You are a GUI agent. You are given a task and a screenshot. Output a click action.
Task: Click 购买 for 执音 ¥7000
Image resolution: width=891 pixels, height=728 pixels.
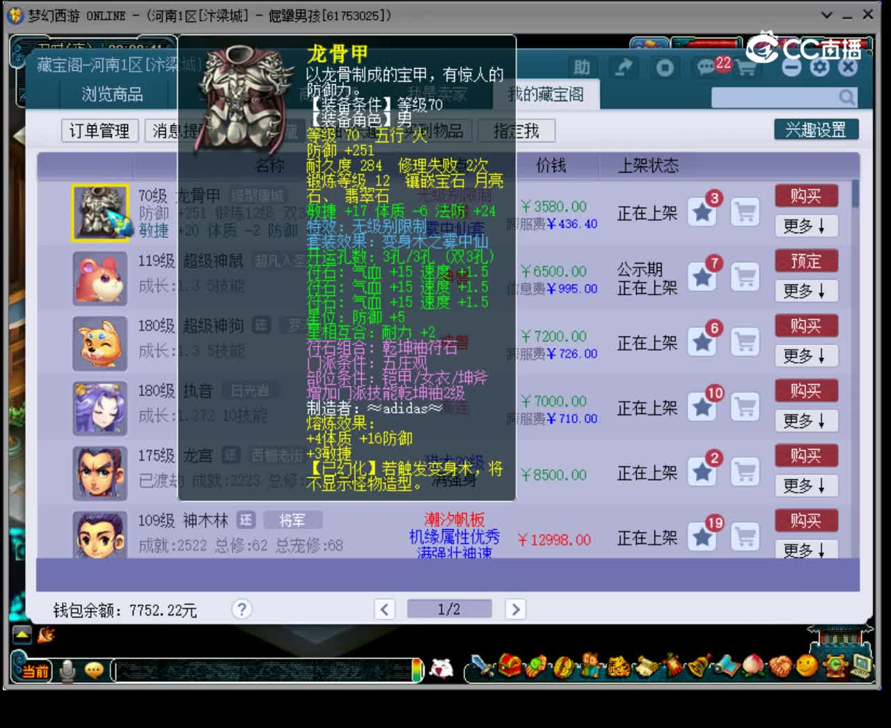tap(806, 390)
